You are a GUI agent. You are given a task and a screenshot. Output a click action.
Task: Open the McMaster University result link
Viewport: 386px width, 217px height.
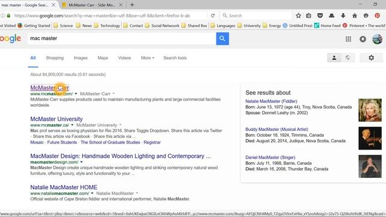pyautogui.click(x=56, y=119)
